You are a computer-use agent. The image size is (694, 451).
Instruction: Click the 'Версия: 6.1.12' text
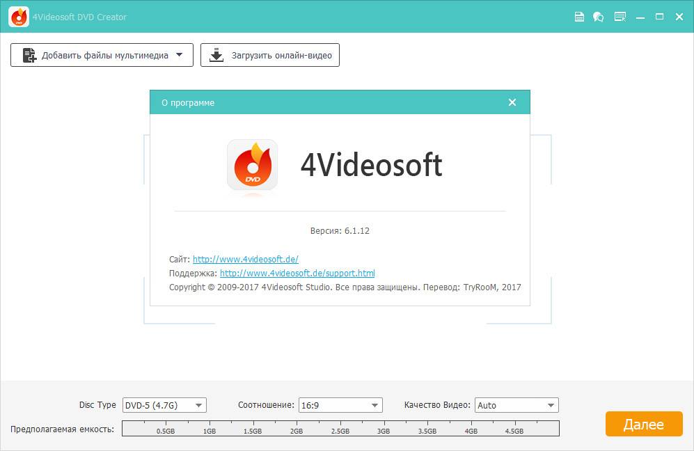(340, 230)
